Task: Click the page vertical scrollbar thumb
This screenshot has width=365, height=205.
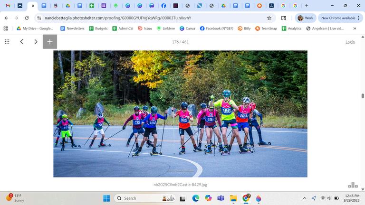Action: click(x=363, y=96)
